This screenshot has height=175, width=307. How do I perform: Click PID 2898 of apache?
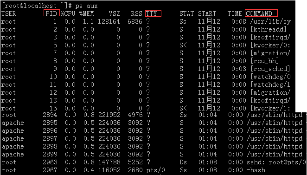tap(50, 146)
